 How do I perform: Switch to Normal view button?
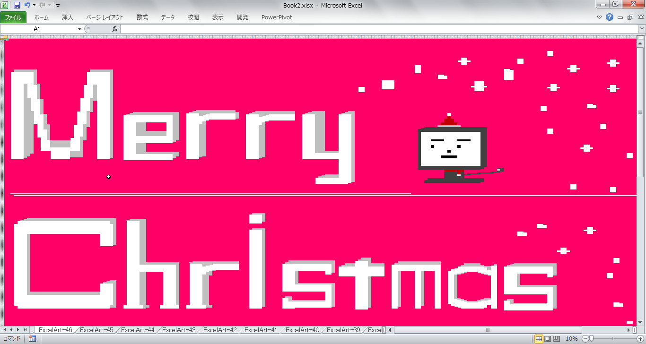pos(539,339)
